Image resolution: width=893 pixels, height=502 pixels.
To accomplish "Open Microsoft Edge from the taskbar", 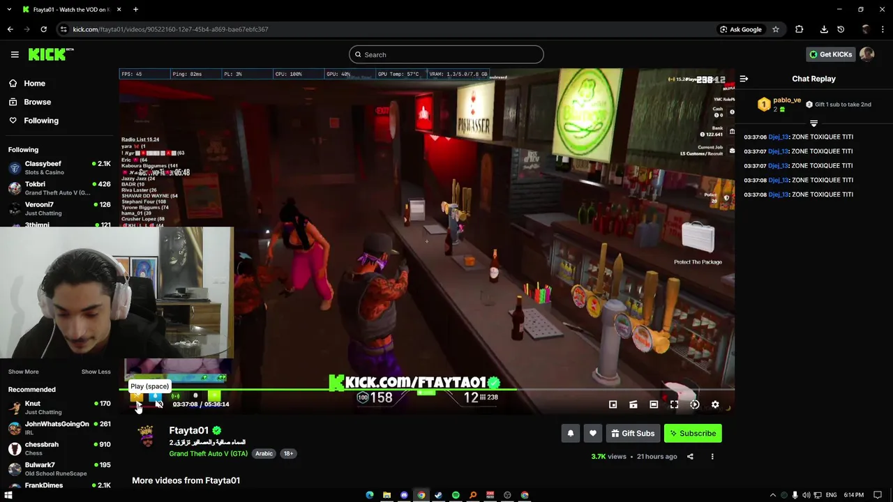I will (370, 495).
